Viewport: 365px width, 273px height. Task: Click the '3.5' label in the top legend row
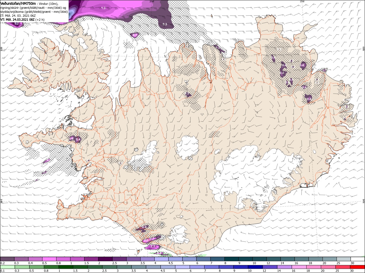point(142,263)
